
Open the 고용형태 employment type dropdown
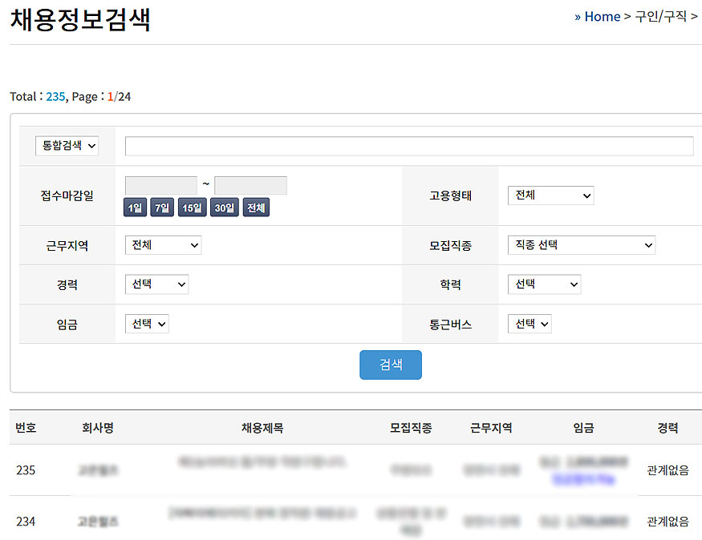[x=550, y=195]
